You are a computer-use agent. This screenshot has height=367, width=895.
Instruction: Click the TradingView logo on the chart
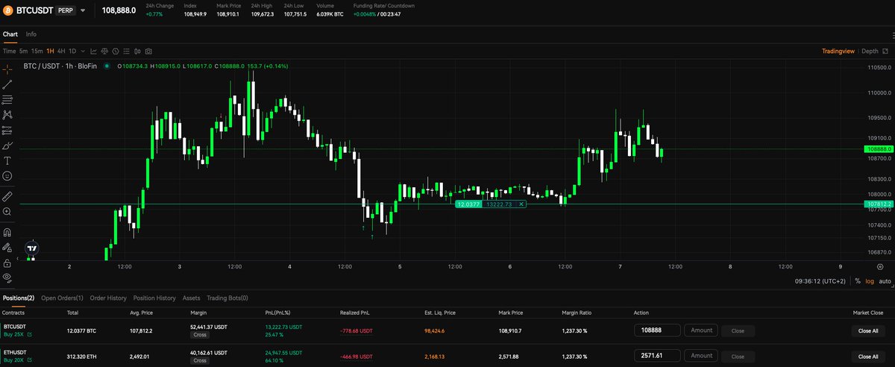(31, 248)
